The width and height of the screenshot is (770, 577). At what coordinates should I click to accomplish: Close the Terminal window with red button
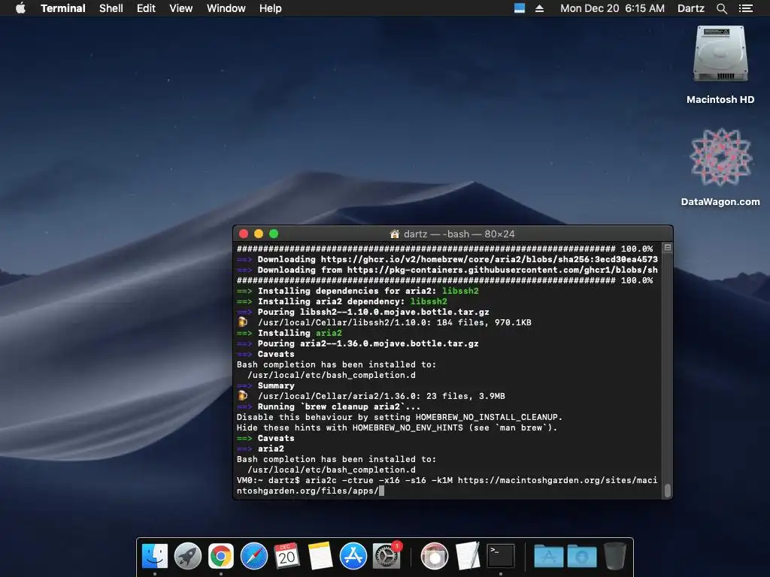coord(244,234)
